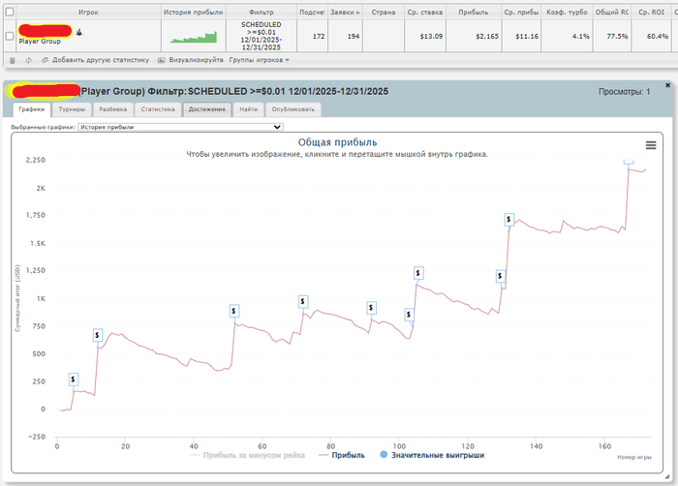Screen dimensions: 678x486
Task: Sort by the Игрок column header
Action: click(88, 13)
